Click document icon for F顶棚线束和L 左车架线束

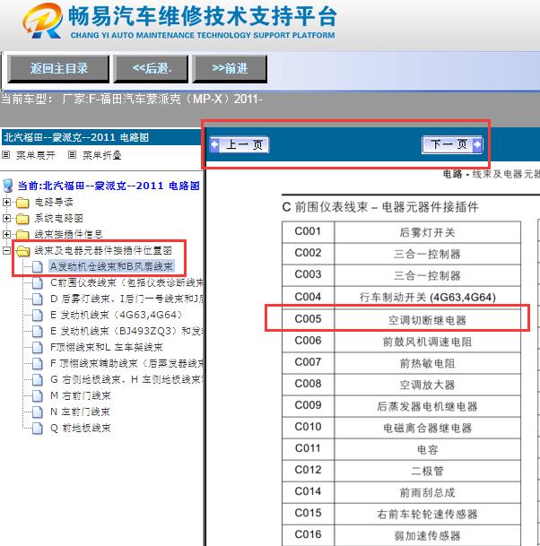(38, 348)
